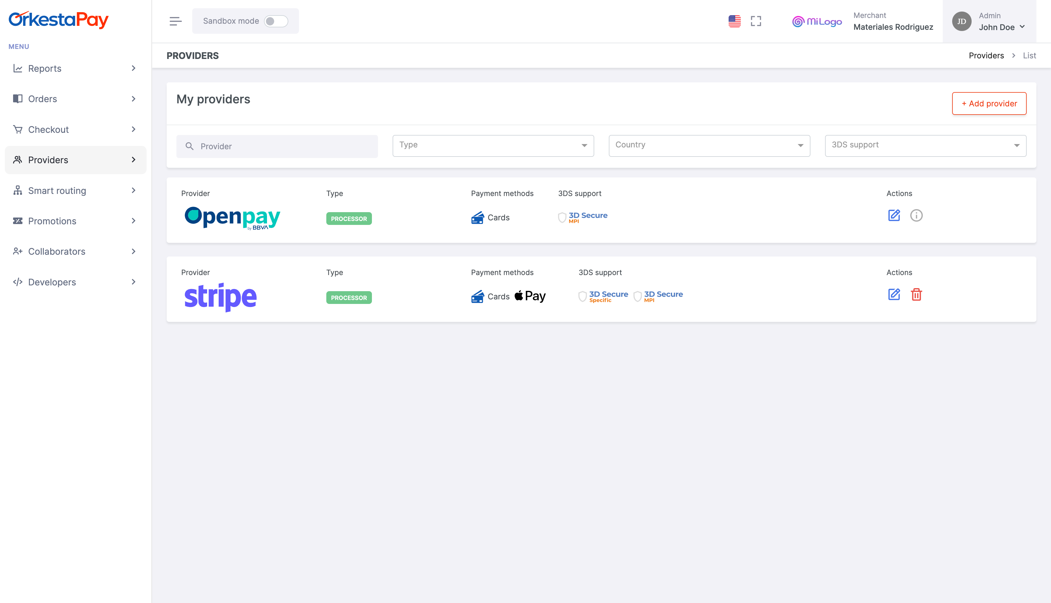Change language via US flag icon

tap(734, 21)
